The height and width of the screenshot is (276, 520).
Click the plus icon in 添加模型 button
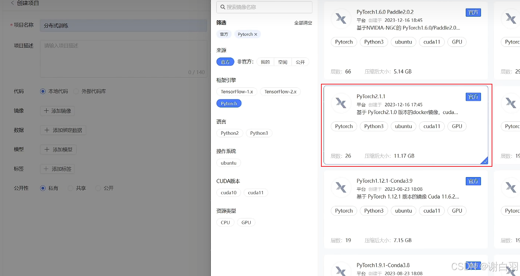point(47,149)
